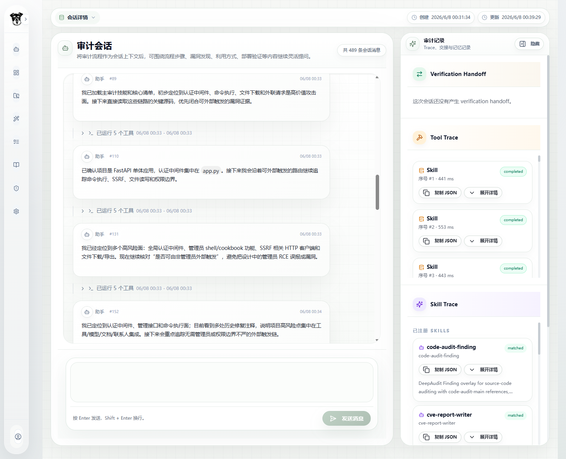
Task: Click the assistant avatar icon of message #131
Action: pyautogui.click(x=87, y=234)
